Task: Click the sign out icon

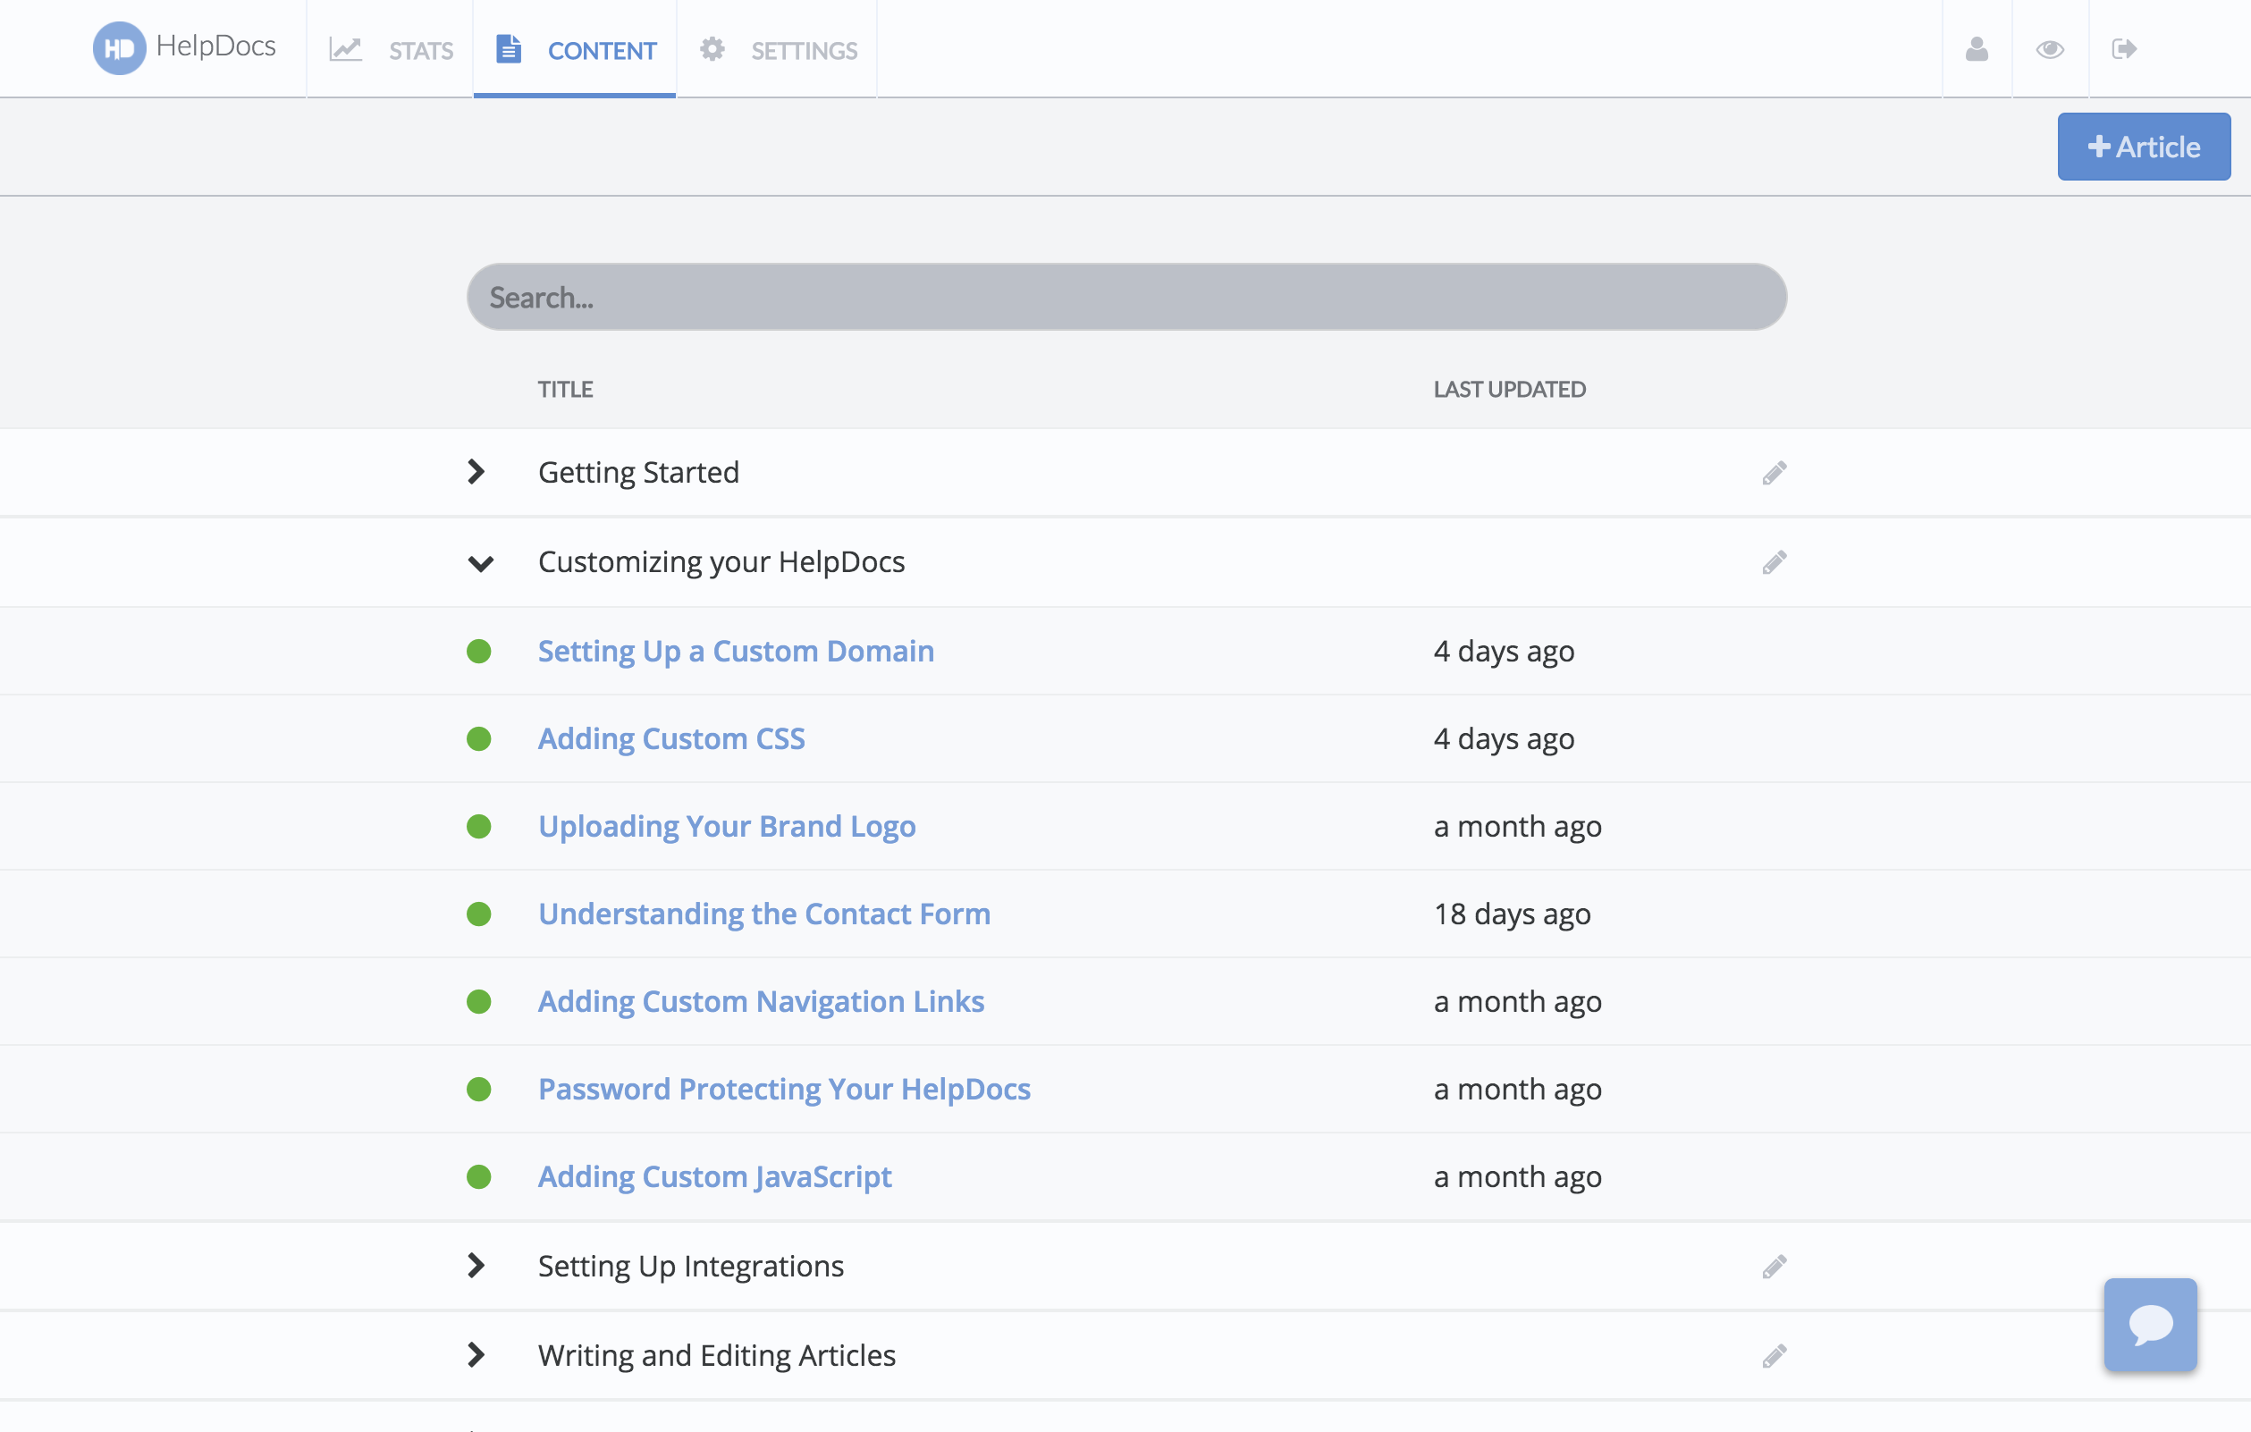Action: click(2124, 48)
